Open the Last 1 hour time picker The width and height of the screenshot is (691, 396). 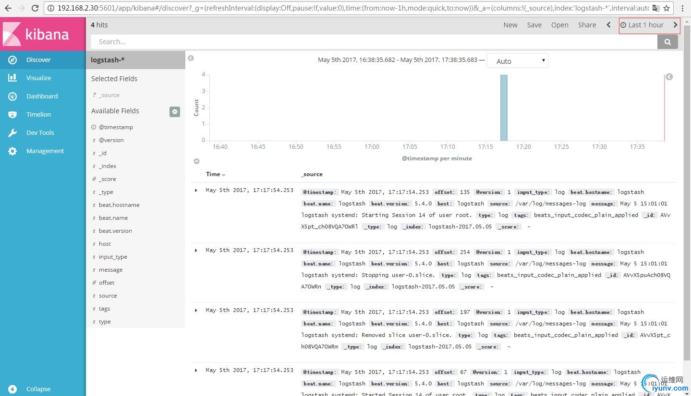642,25
